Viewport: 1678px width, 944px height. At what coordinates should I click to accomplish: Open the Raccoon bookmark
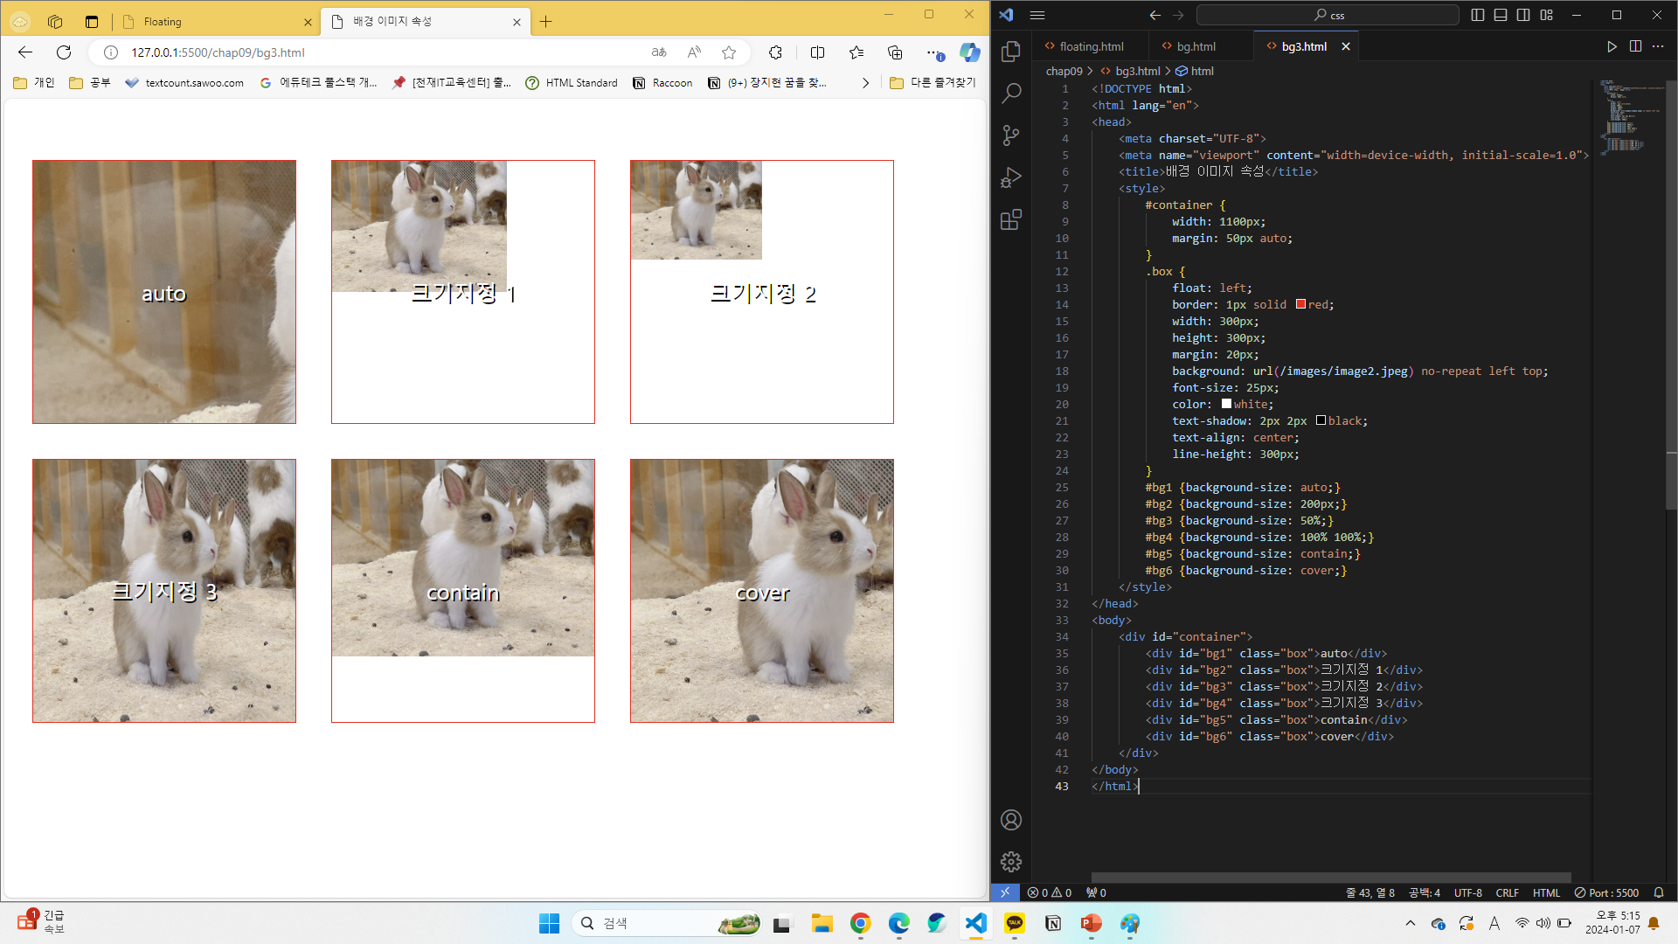tap(662, 83)
